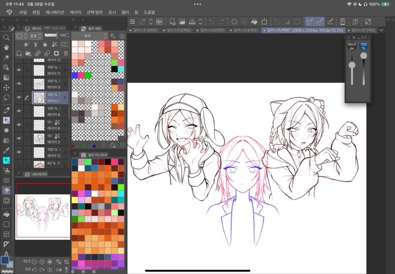Switch to the 일러스트7[복원] canvas tab
The image size is (395, 274).
[x=362, y=30]
